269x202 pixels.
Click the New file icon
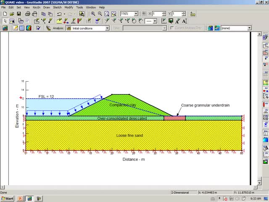[5, 14]
